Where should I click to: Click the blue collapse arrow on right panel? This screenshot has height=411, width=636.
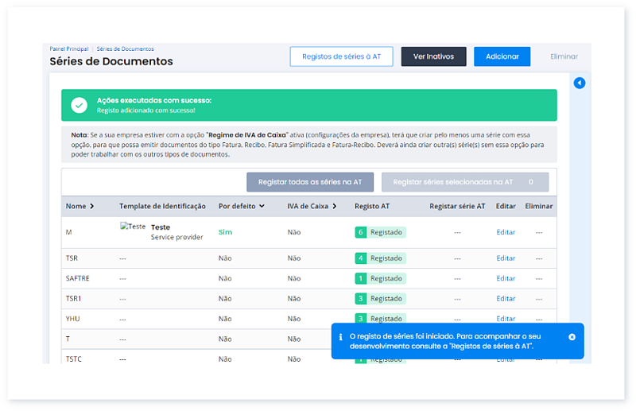click(x=580, y=83)
